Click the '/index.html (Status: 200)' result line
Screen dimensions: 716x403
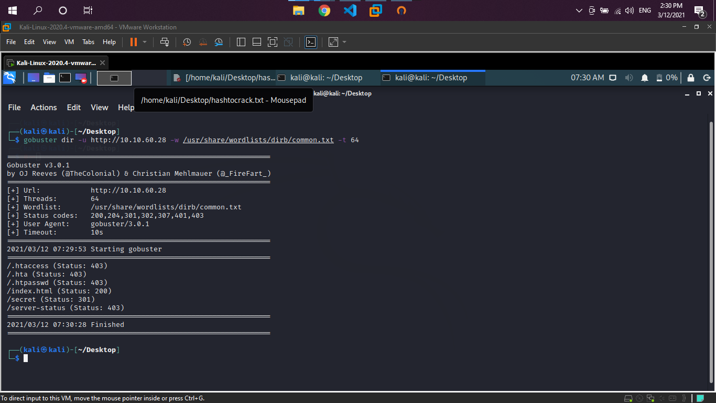click(59, 291)
